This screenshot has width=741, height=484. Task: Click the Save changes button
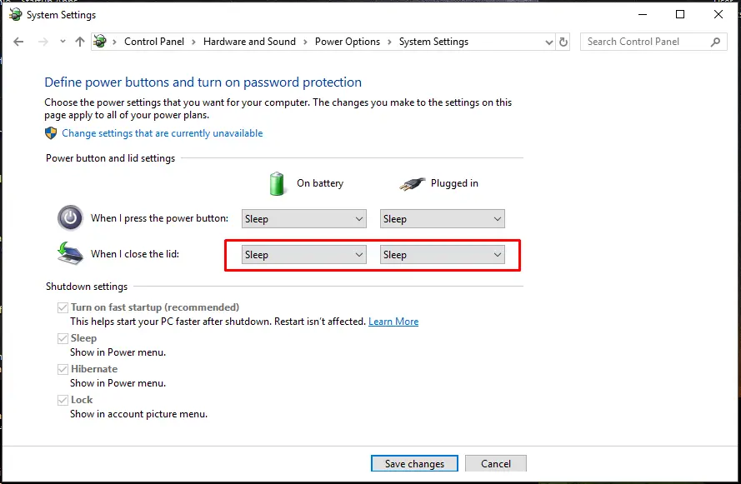[x=414, y=464]
